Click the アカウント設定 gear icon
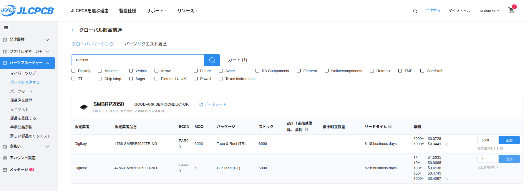The width and height of the screenshot is (529, 191). (5, 158)
